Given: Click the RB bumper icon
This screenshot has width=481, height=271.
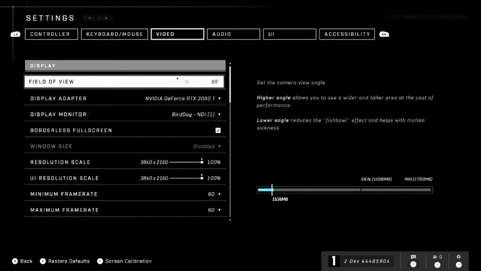Looking at the screenshot, I should 384,34.
